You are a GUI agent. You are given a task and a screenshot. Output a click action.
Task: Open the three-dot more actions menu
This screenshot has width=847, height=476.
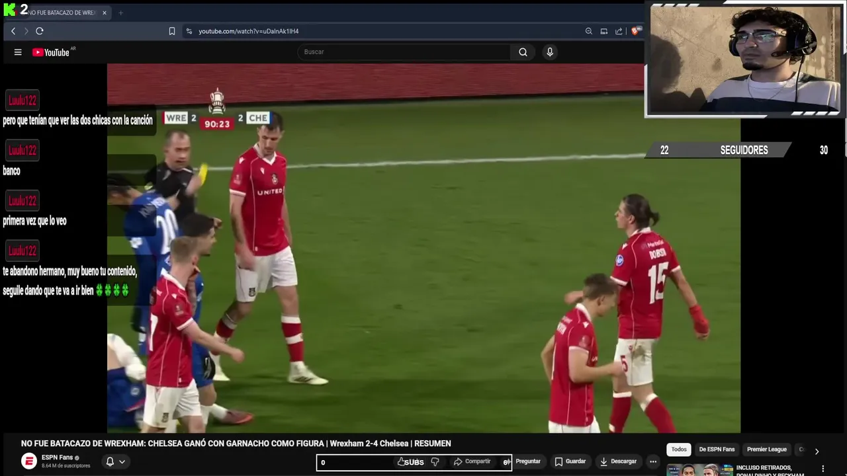[x=653, y=461]
